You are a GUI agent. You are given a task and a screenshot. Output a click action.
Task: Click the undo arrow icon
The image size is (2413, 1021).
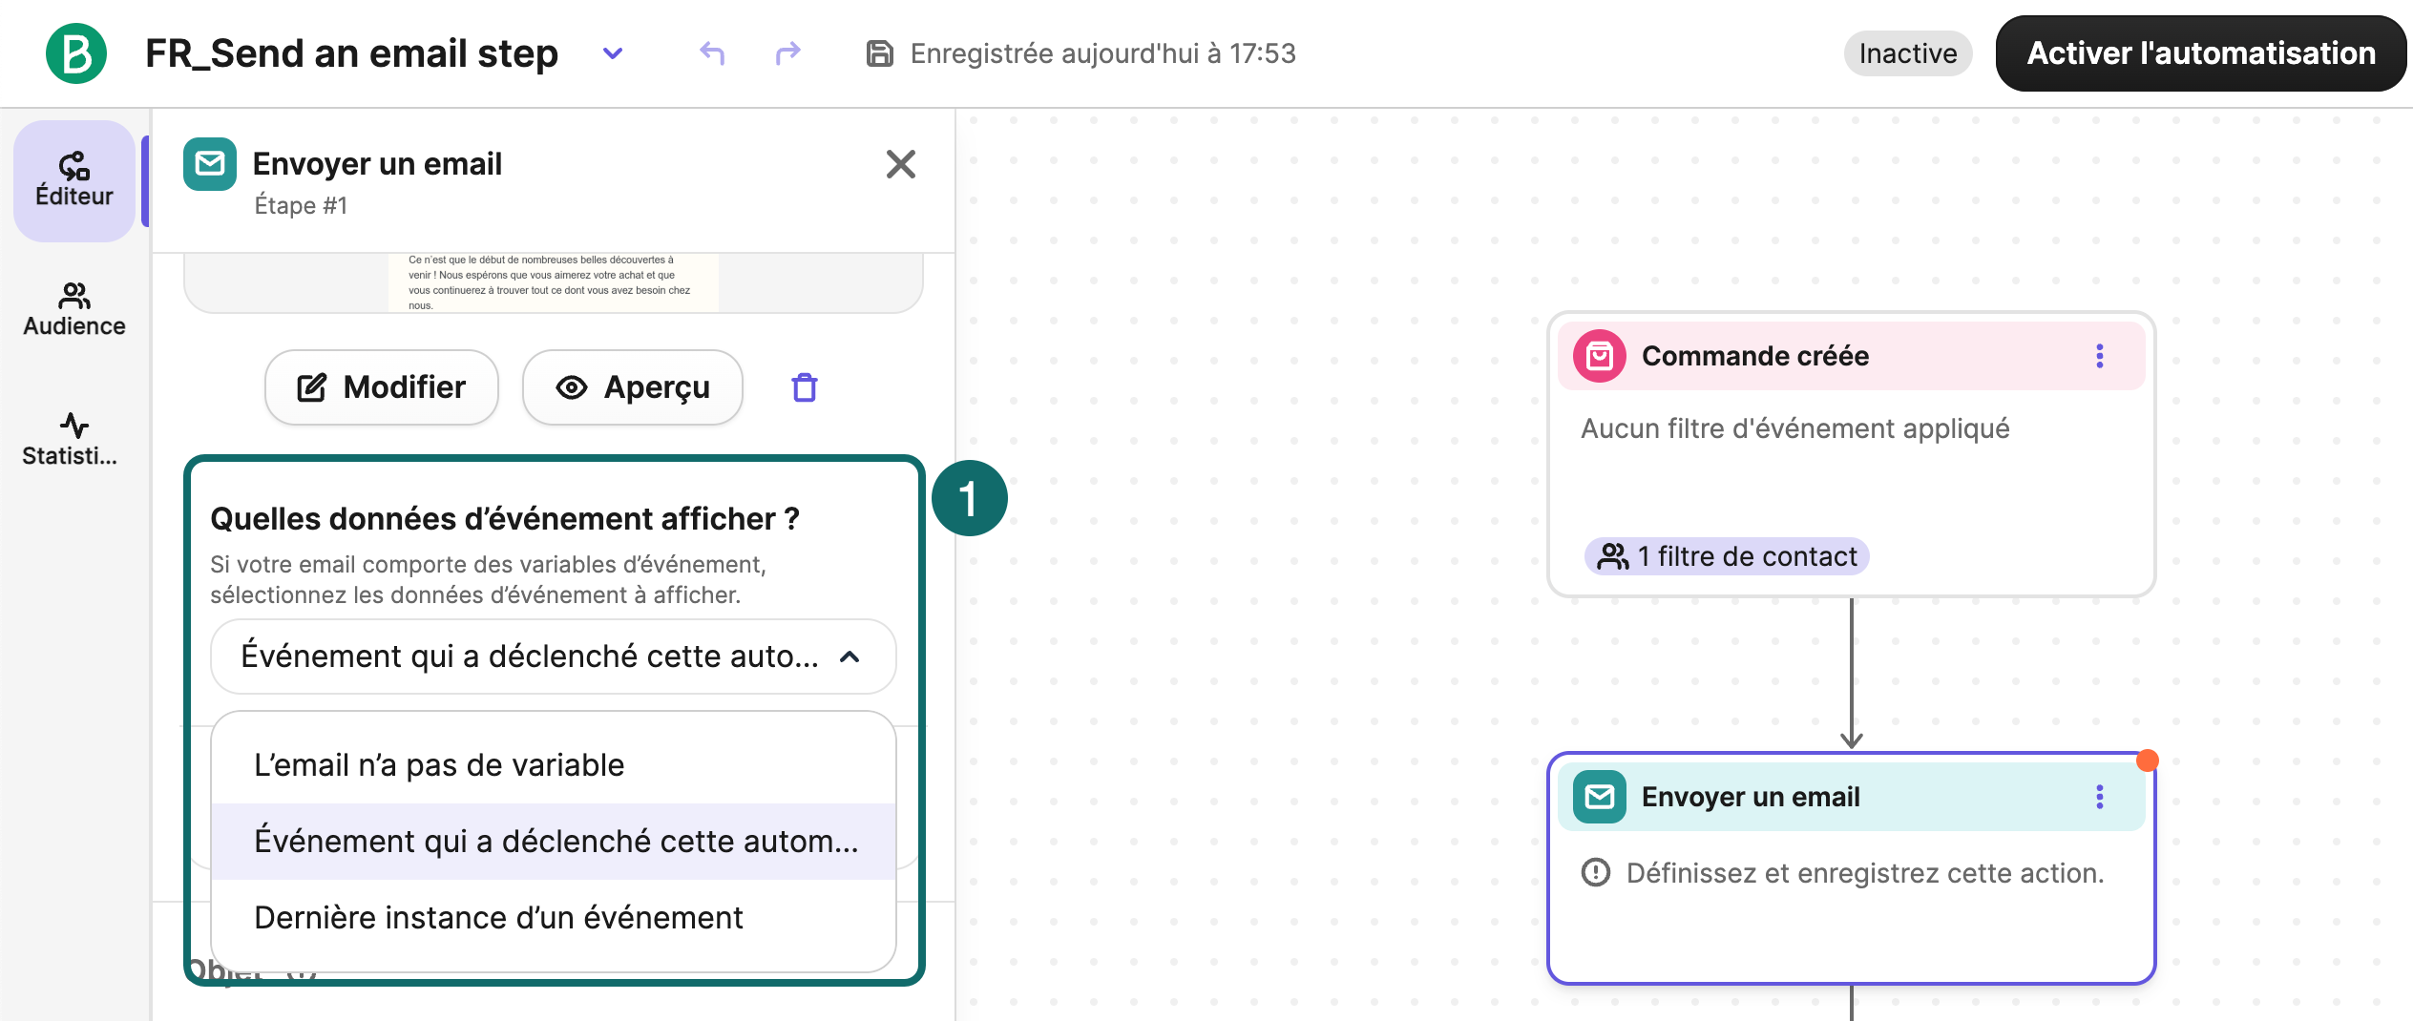pyautogui.click(x=712, y=53)
